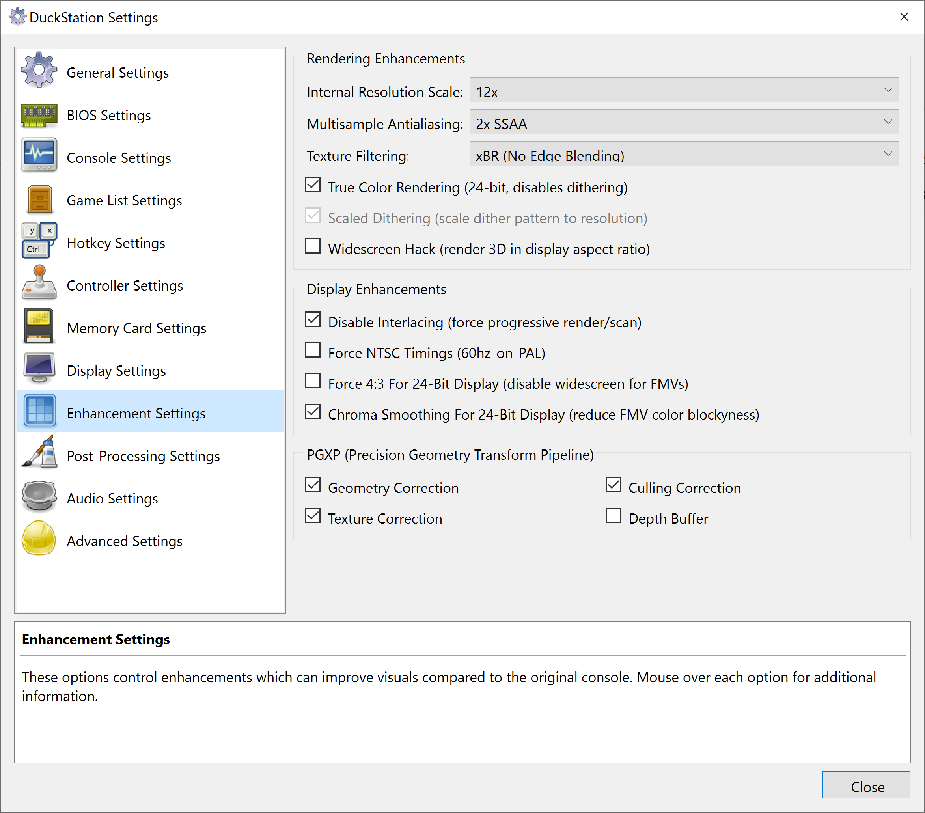Image resolution: width=925 pixels, height=813 pixels.
Task: Select Controller Settings entry
Action: tap(125, 285)
